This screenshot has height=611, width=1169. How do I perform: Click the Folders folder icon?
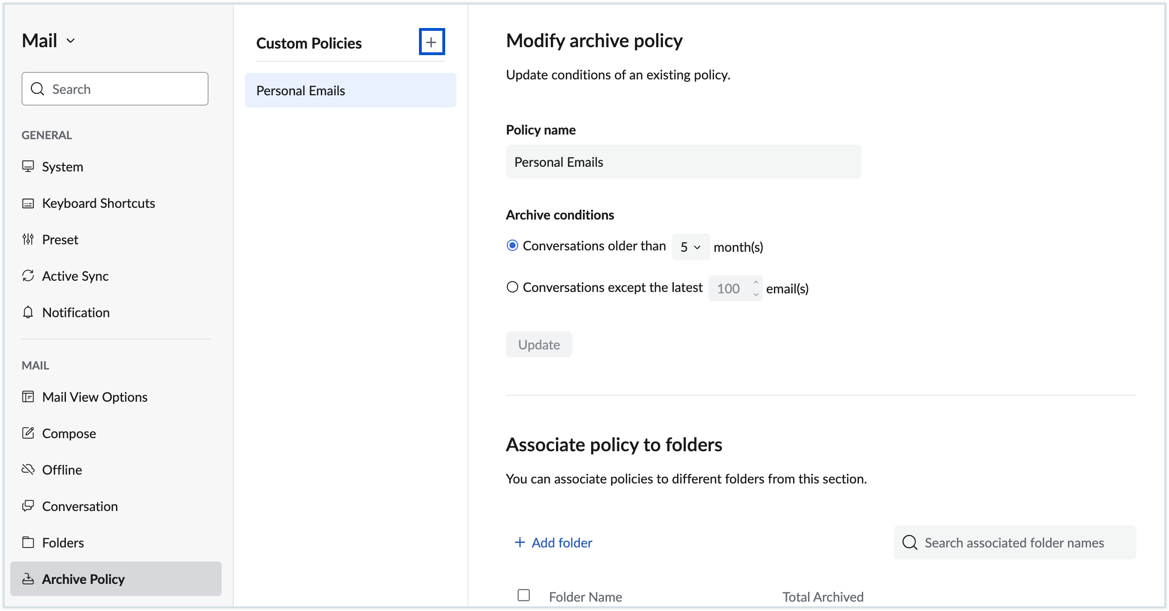point(28,542)
